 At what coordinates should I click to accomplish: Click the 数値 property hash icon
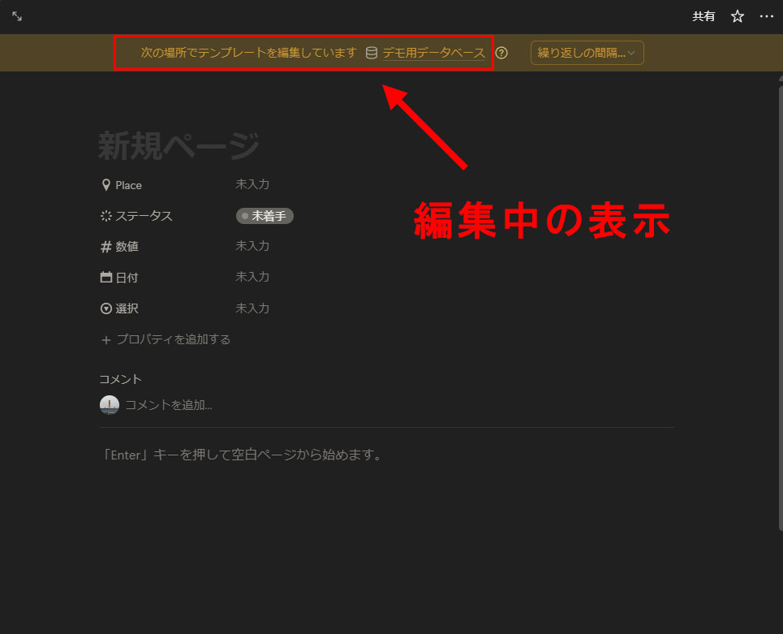pos(105,247)
